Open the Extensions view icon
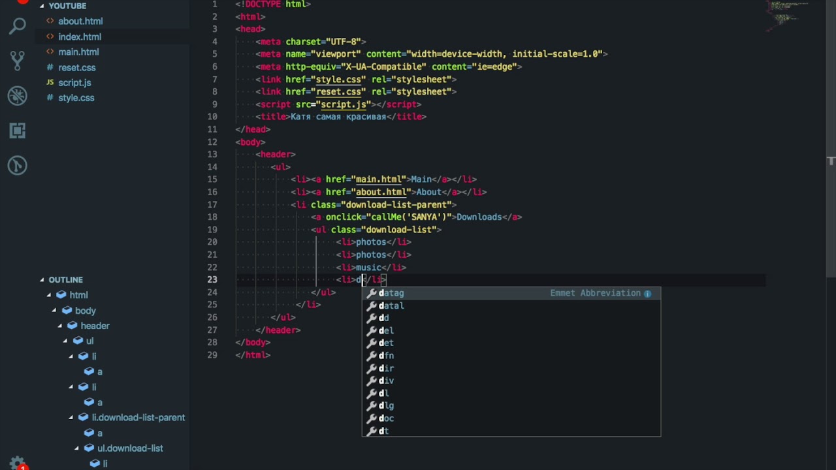 [x=18, y=131]
